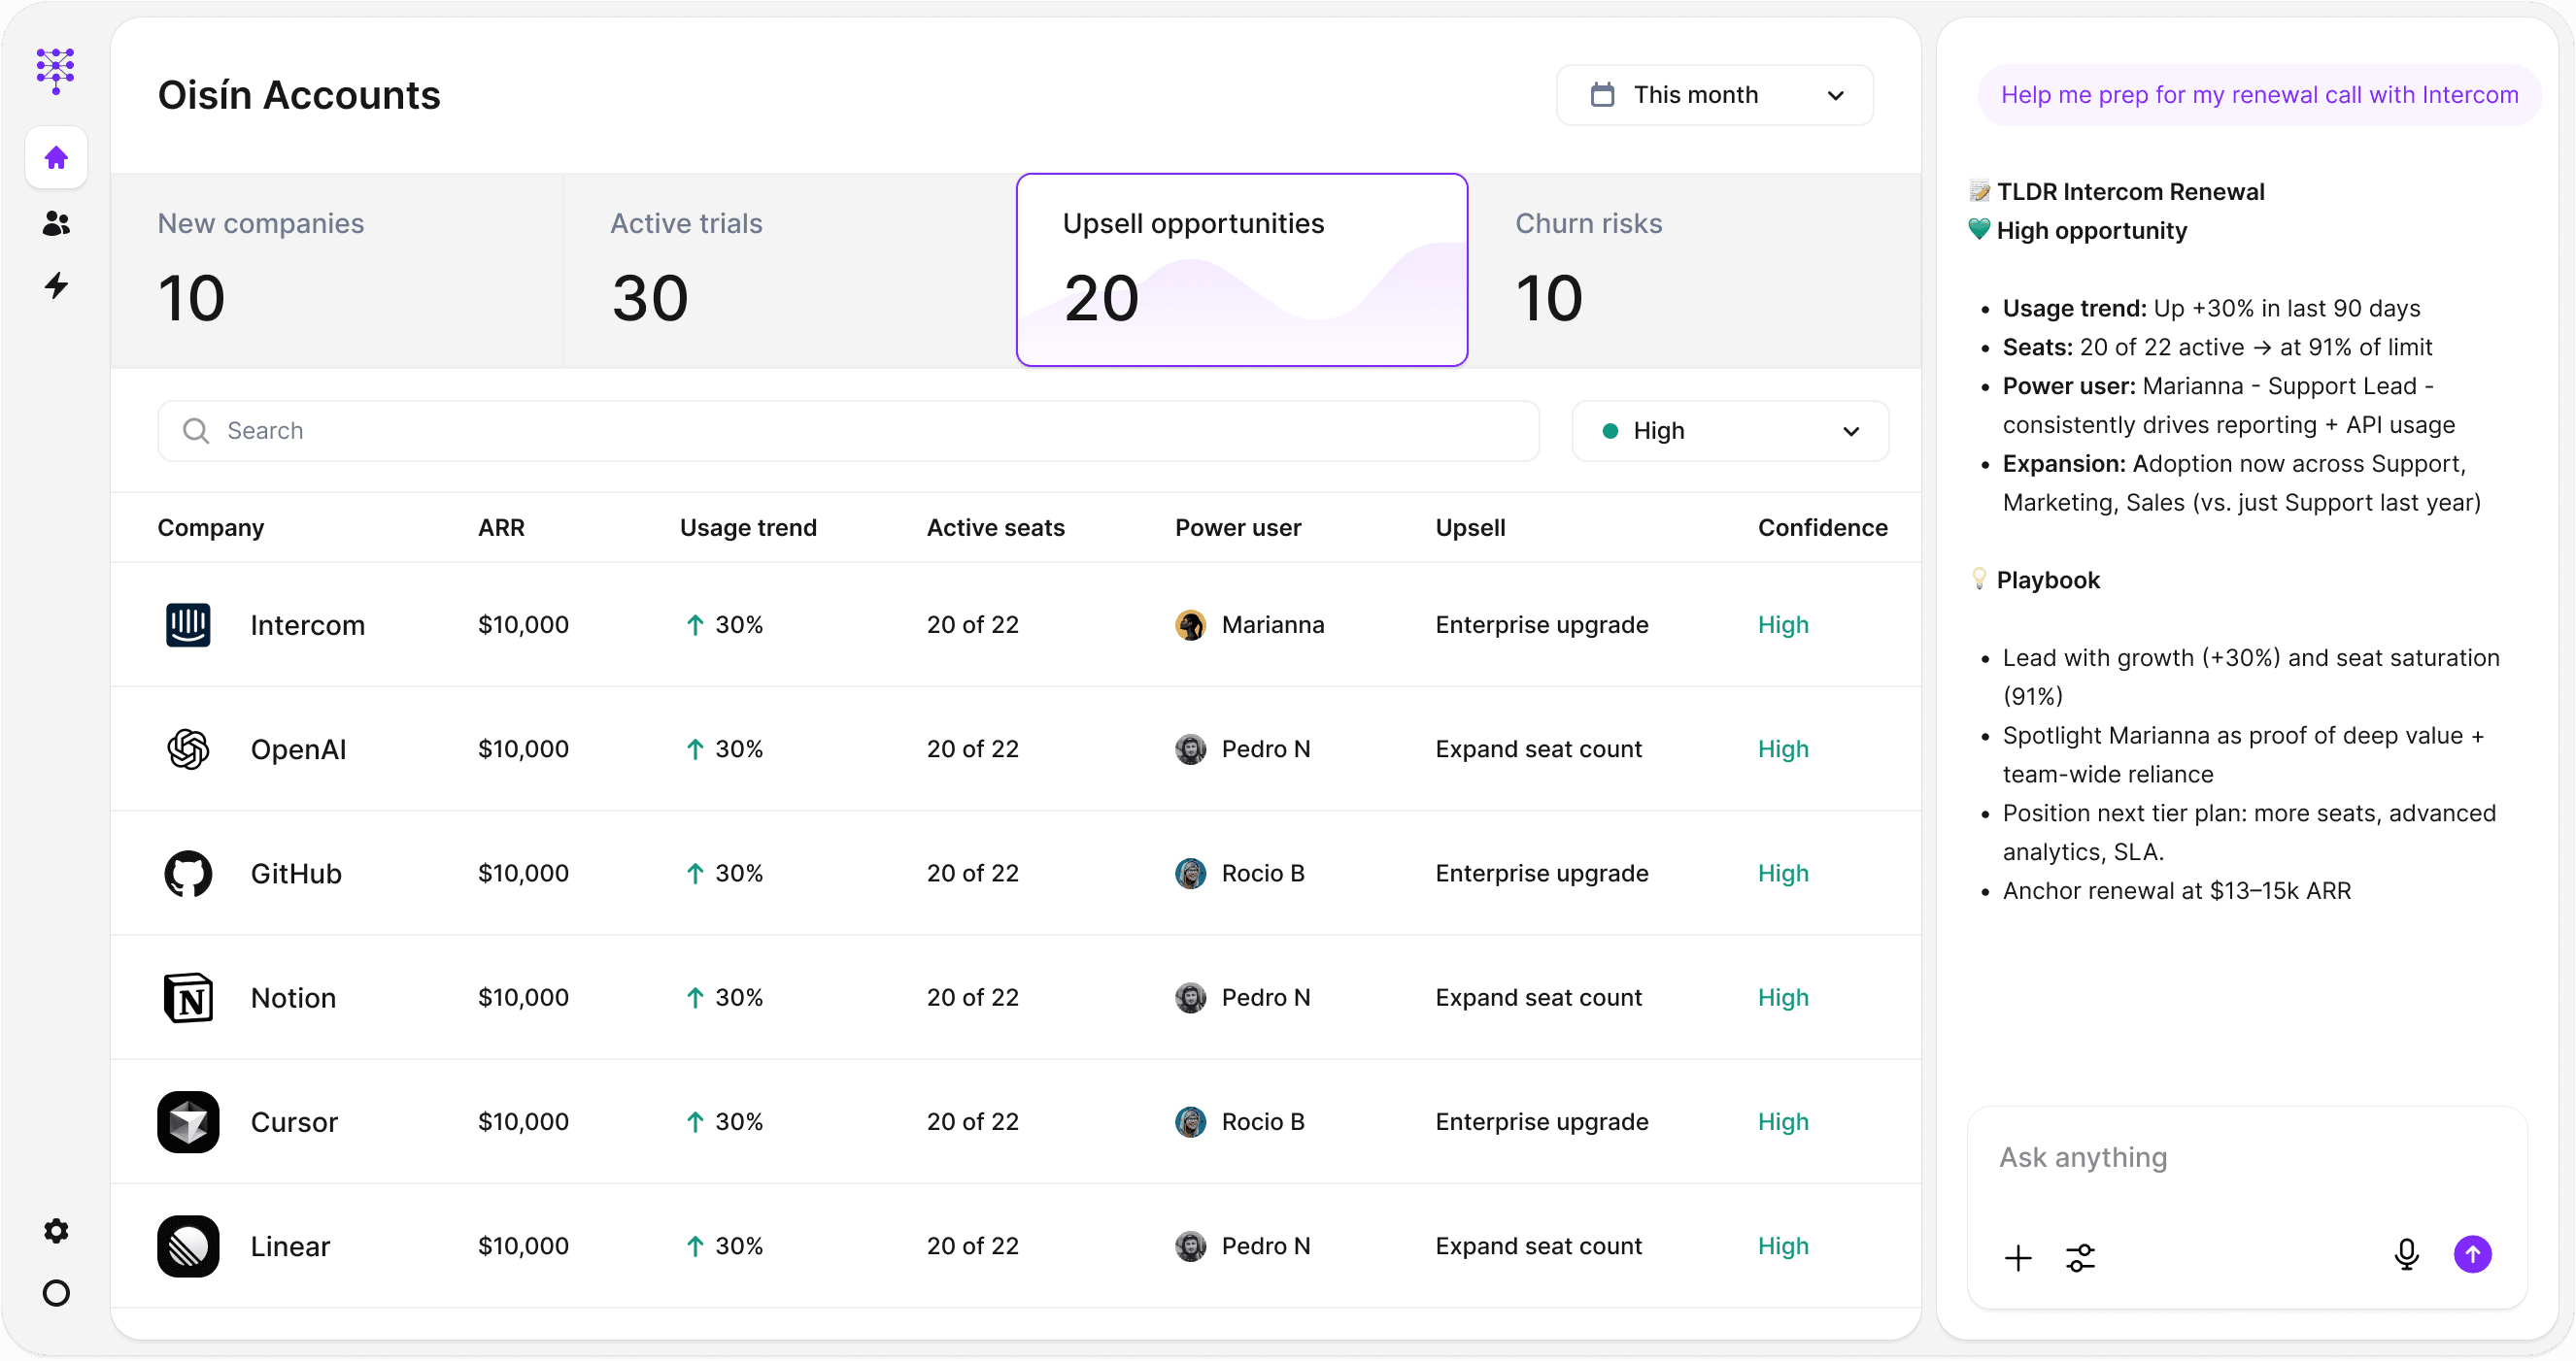Click the plus icon in the chat input
This screenshot has height=1361, width=2576.
coord(2018,1257)
